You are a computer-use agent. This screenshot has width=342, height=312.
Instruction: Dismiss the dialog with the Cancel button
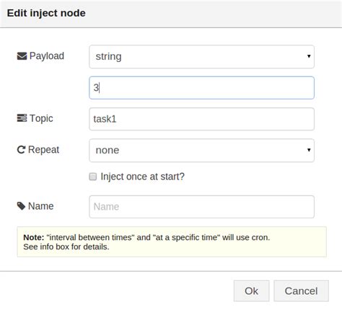pos(301,291)
